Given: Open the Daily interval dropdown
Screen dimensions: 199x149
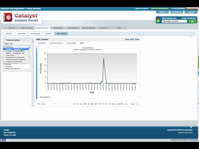Looking at the screenshot, I should (134, 104).
